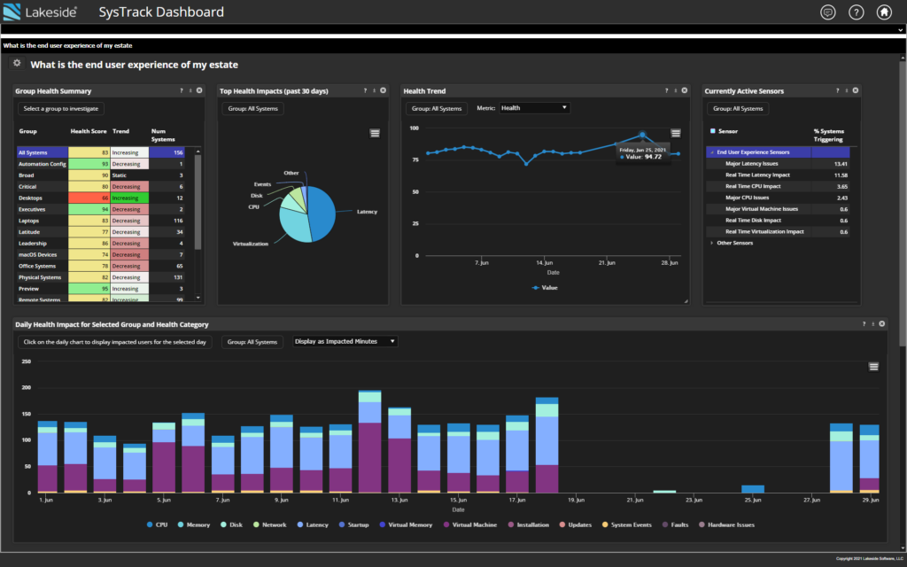Screen dimensions: 907x567
Task: Click Select a group to investigate button
Action: click(61, 109)
